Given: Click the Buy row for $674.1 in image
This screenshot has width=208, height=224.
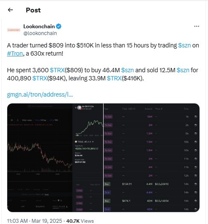Looking at the screenshot, I should coord(151,201).
